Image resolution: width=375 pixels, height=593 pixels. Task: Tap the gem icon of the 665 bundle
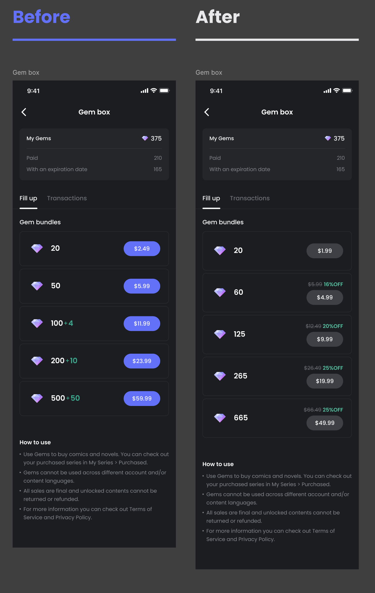(x=220, y=418)
